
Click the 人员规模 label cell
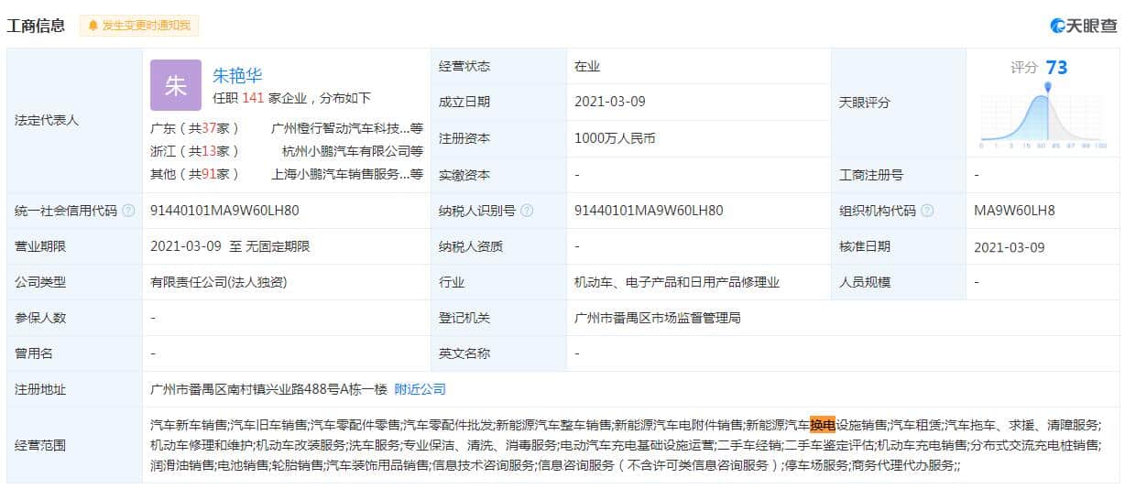pos(899,282)
